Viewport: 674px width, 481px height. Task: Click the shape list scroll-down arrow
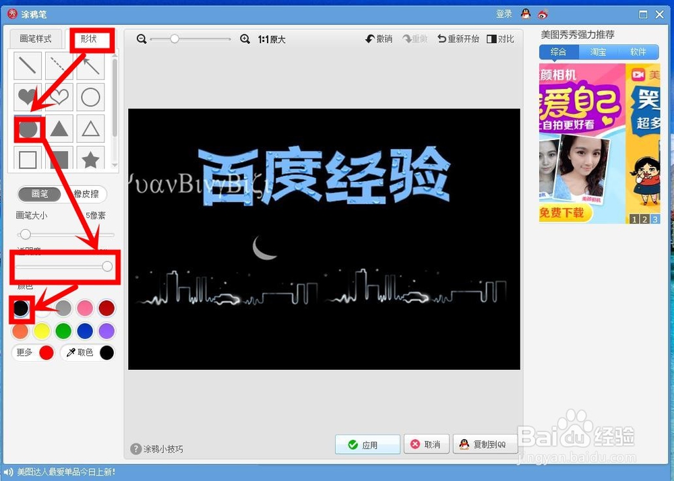coord(115,165)
